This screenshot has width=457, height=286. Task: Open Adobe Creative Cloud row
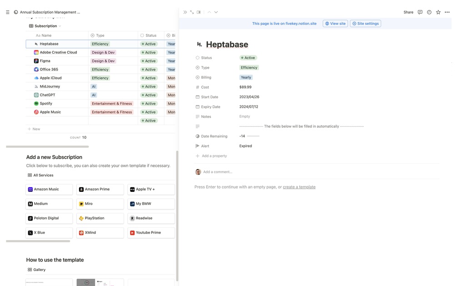tap(58, 52)
